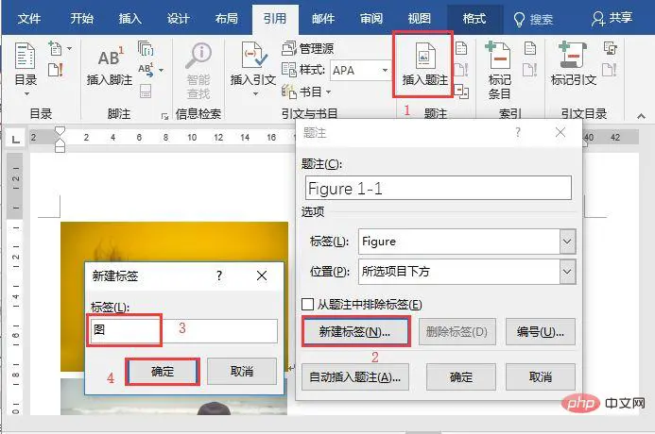
Task: Click the 插入引文目录 icon
Action: pyautogui.click(x=610, y=49)
